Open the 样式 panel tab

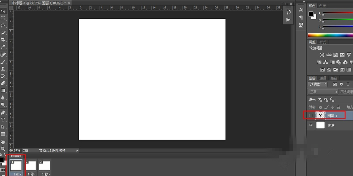point(323,42)
